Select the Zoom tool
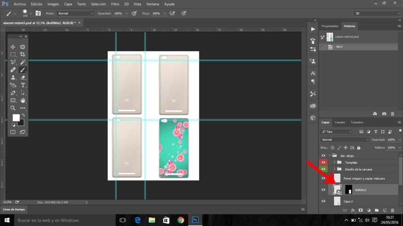Image resolution: width=403 pixels, height=226 pixels. tap(13, 108)
